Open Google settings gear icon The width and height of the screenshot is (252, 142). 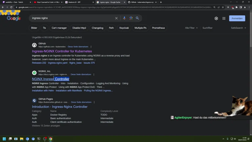[216, 18]
